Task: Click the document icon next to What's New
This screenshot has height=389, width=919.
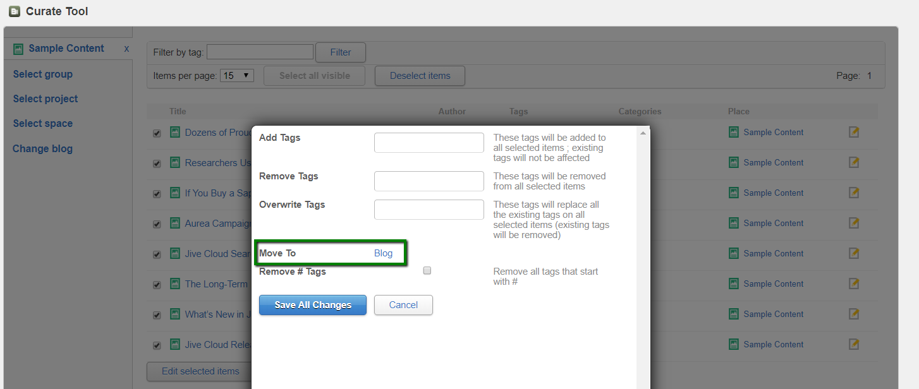Action: 175,314
